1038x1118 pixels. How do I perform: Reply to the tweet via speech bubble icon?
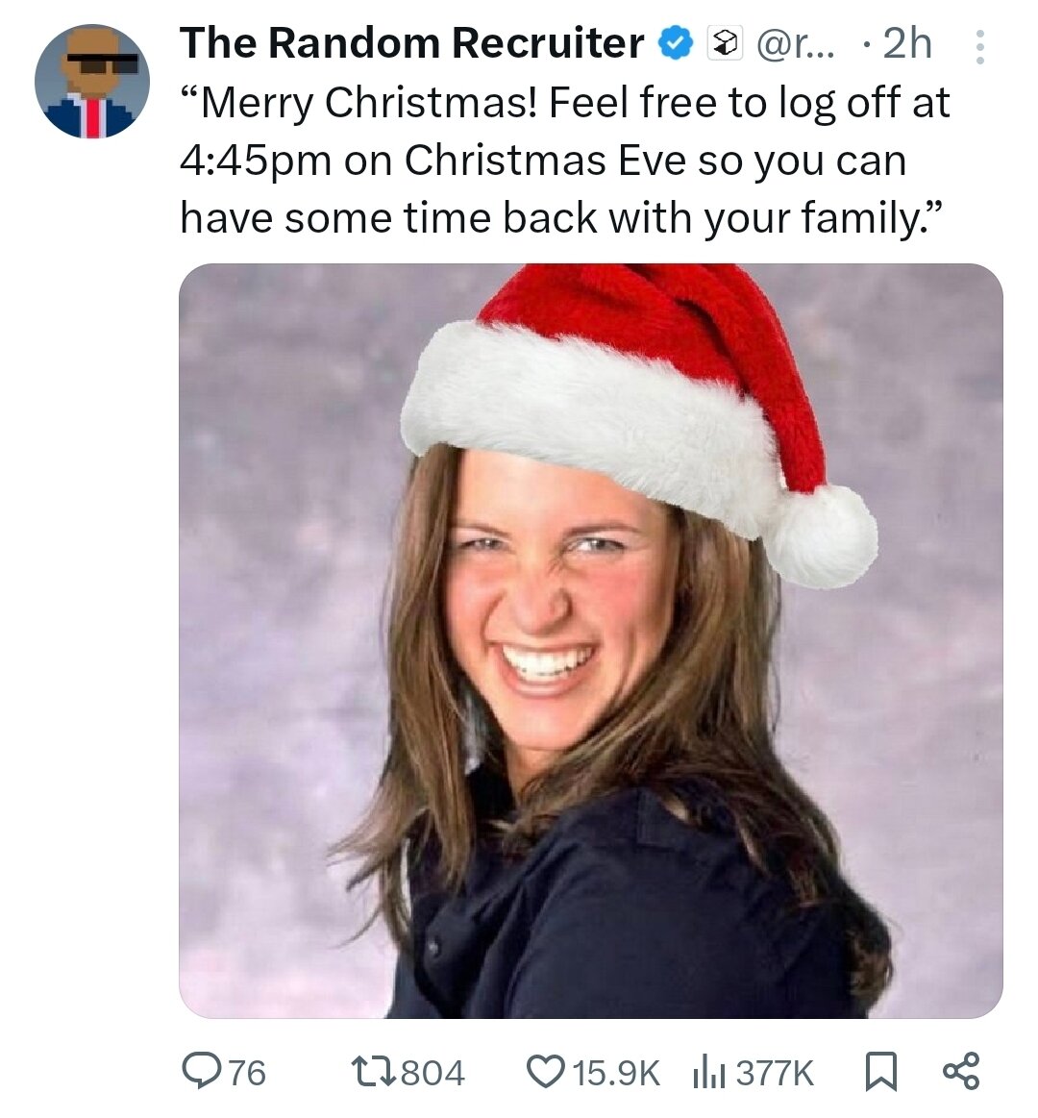coord(201,1072)
